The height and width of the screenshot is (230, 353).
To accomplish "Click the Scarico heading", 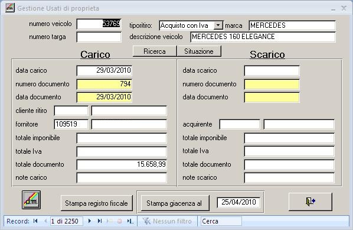I will (x=267, y=54).
